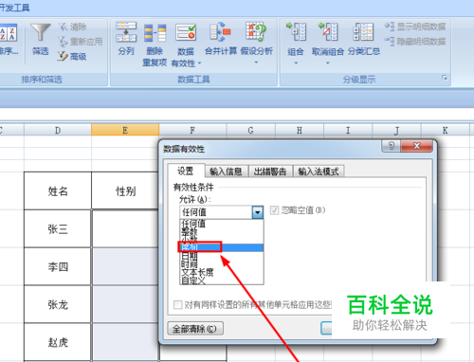
Task: Select the cell containing 赵虎
Action: (x=58, y=342)
